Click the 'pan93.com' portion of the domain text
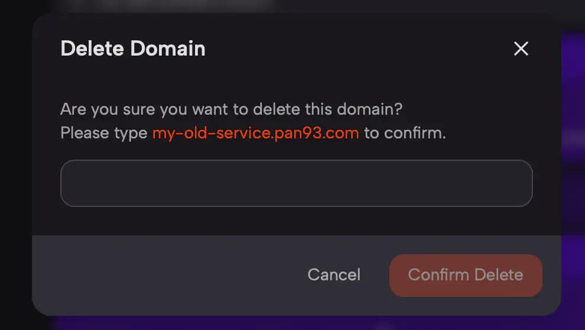This screenshot has width=585, height=330. click(317, 133)
